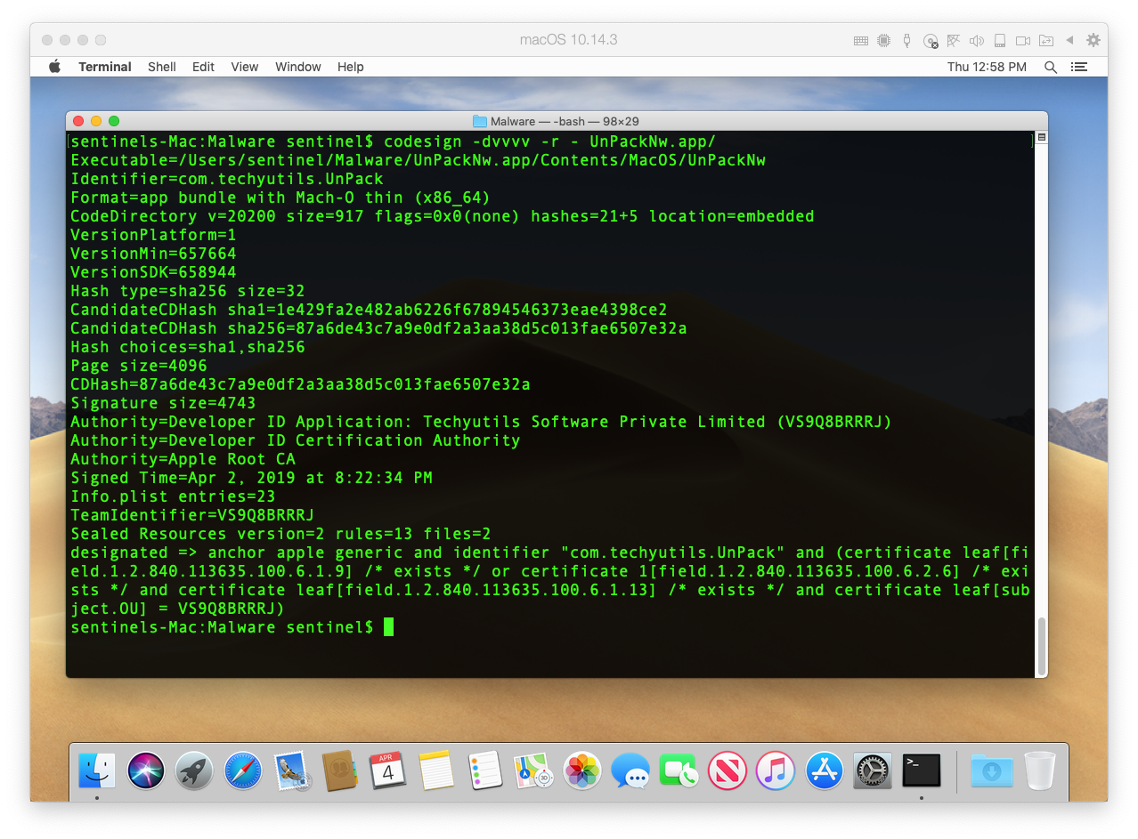Open Notes from the Dock
The height and width of the screenshot is (839, 1138).
click(x=436, y=770)
